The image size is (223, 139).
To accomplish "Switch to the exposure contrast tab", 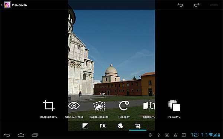I will pos(85,126).
